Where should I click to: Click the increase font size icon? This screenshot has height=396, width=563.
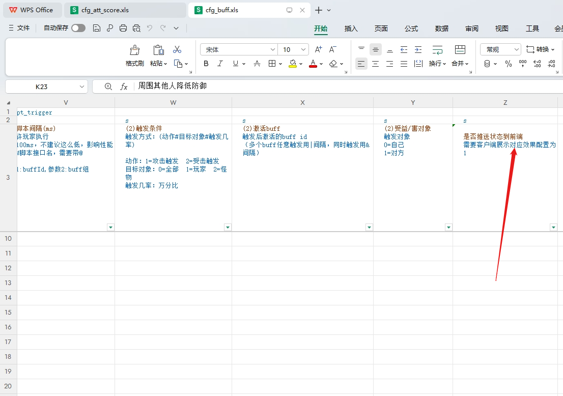tap(318, 49)
